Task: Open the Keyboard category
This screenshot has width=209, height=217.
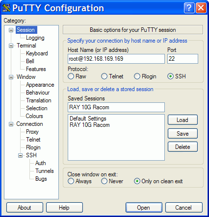Action: coord(37,53)
